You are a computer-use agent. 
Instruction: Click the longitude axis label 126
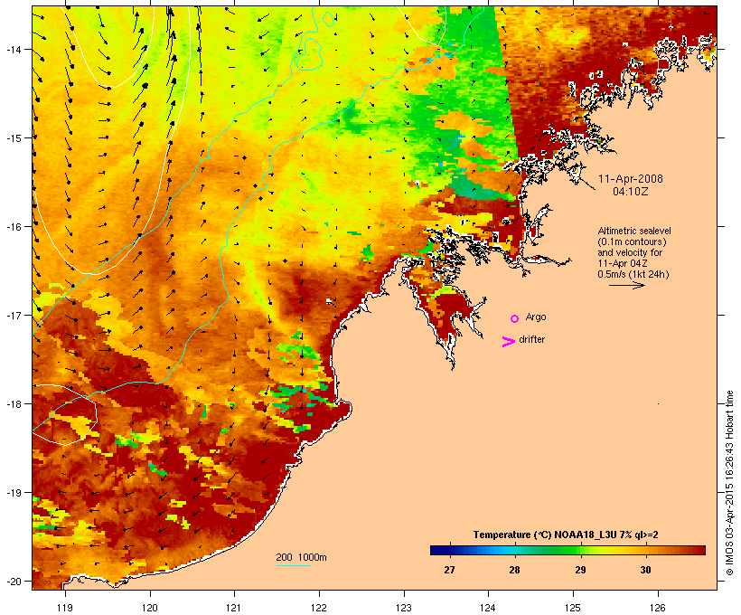pyautogui.click(x=658, y=608)
